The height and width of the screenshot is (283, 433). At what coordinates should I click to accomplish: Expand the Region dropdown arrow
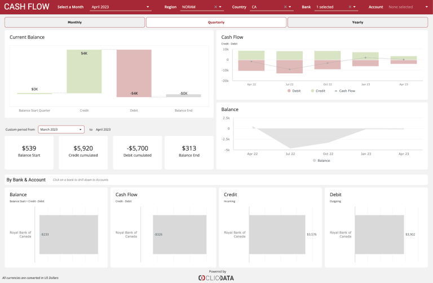(220, 7)
